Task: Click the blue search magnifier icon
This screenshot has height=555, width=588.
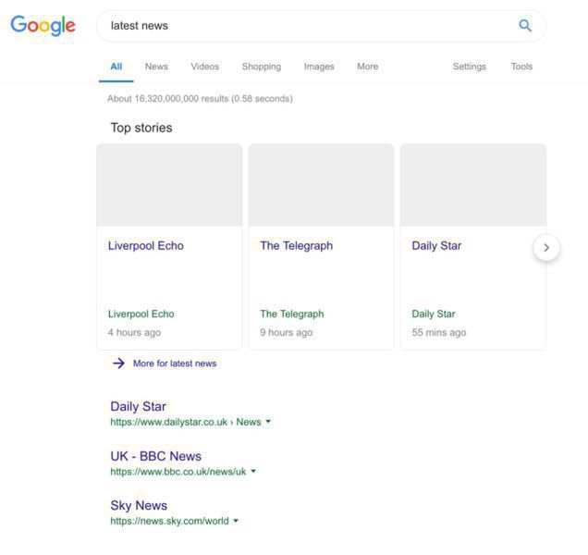Action: [525, 26]
